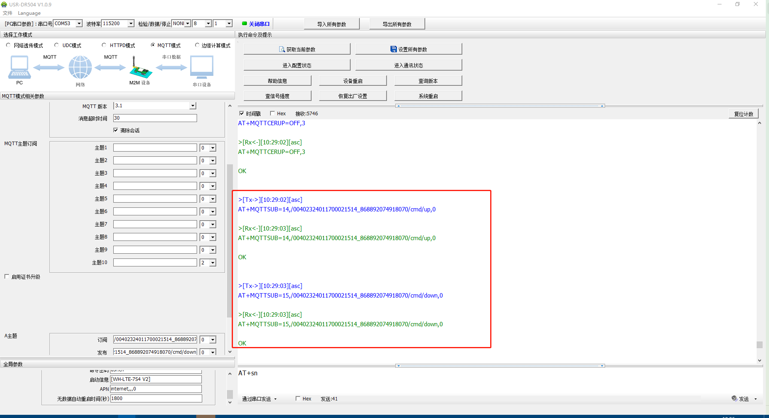Expand the baud rate 115200 dropdown

pyautogui.click(x=130, y=24)
